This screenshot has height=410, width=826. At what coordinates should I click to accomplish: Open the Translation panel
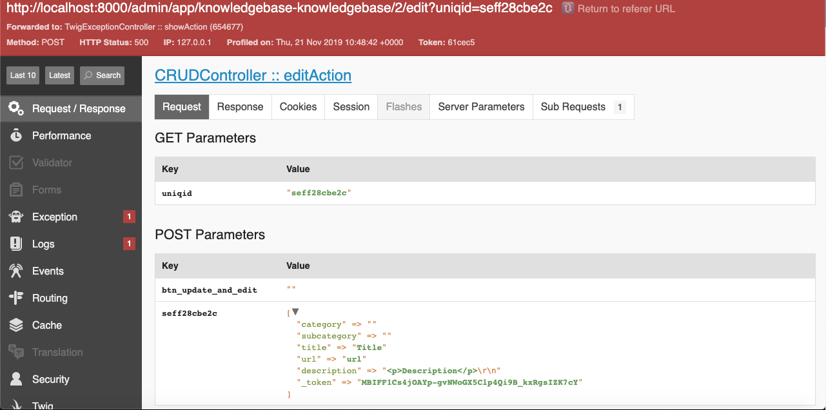[71, 352]
